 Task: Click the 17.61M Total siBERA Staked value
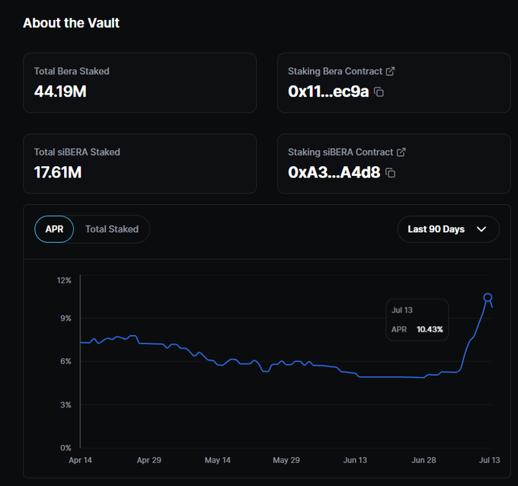pyautogui.click(x=58, y=172)
